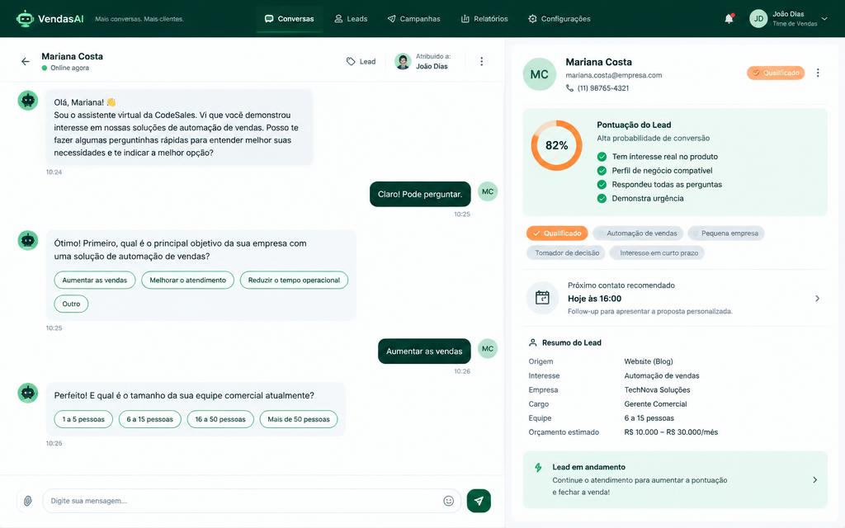
Task: Click the 'TechNova Soluções' company value
Action: coord(657,389)
